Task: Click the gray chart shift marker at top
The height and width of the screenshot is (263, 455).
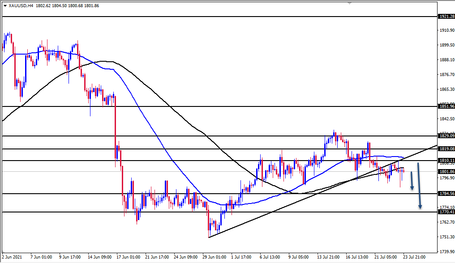Action: tap(349, 3)
